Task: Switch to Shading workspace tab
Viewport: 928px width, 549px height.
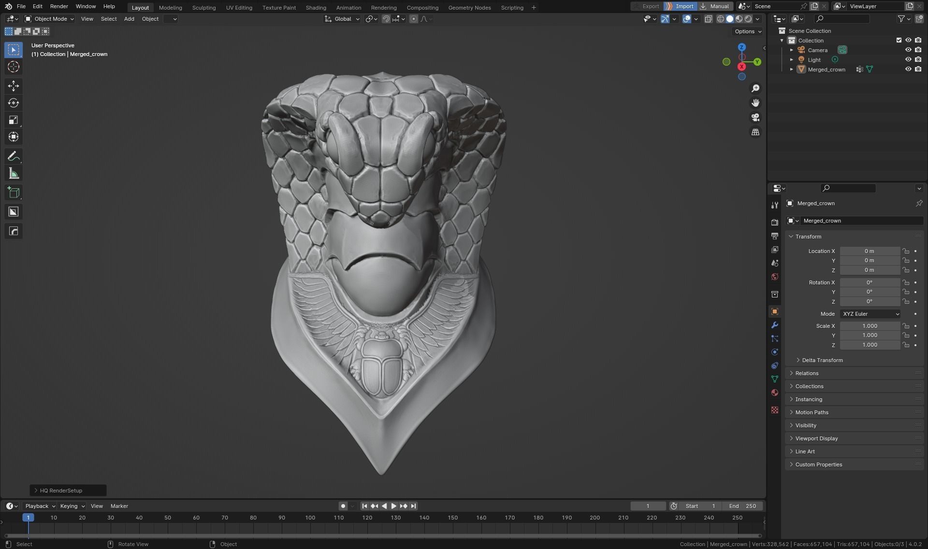Action: click(316, 7)
